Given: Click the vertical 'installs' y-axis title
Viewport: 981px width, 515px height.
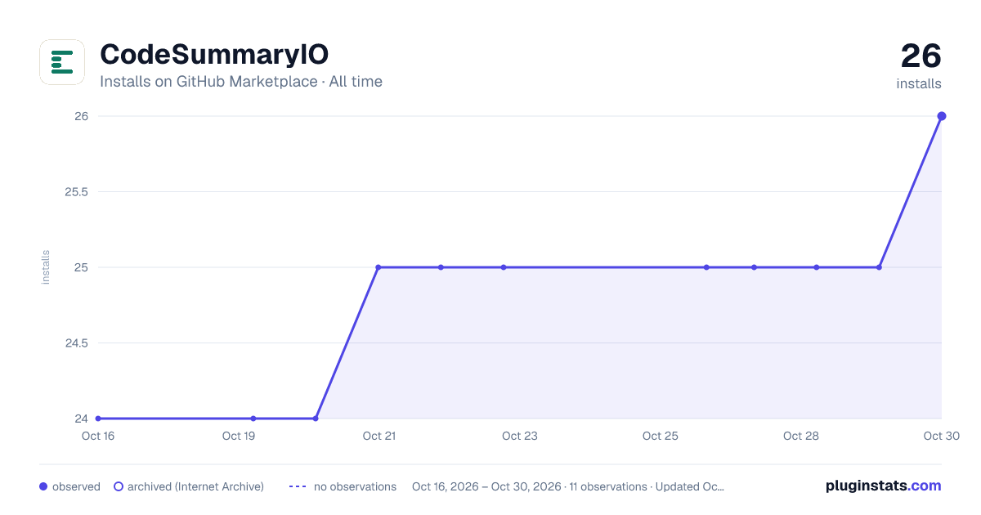Looking at the screenshot, I should (46, 267).
